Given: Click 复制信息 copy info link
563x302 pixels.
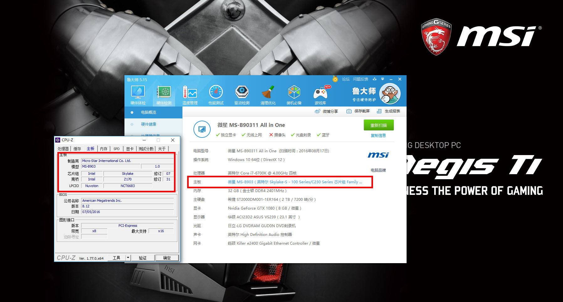Looking at the screenshot, I should [x=378, y=136].
